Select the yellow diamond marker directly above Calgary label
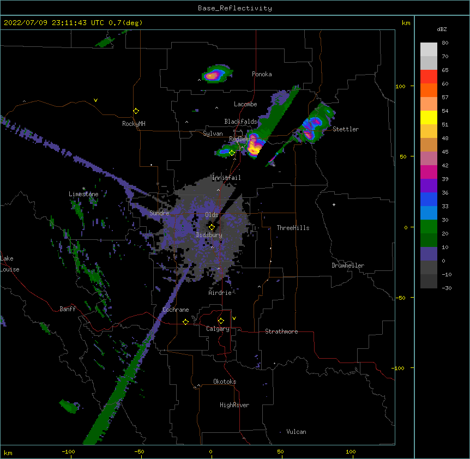The width and height of the screenshot is (470, 459). coord(221,321)
